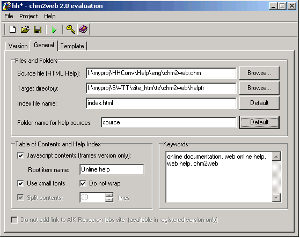Click Keywords scrollbar up arrow
Viewport: 300px width, 238px height.
[276, 157]
